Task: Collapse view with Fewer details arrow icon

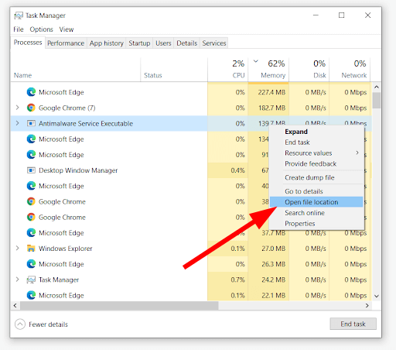Action: point(20,324)
